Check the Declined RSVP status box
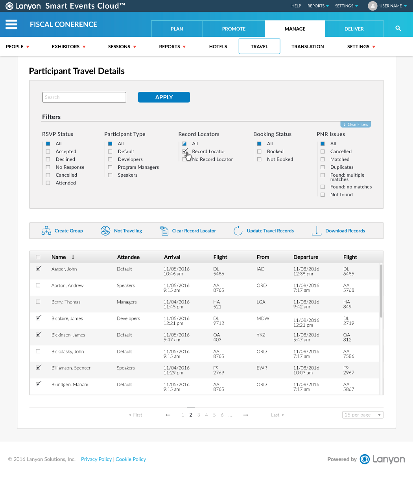 48,159
